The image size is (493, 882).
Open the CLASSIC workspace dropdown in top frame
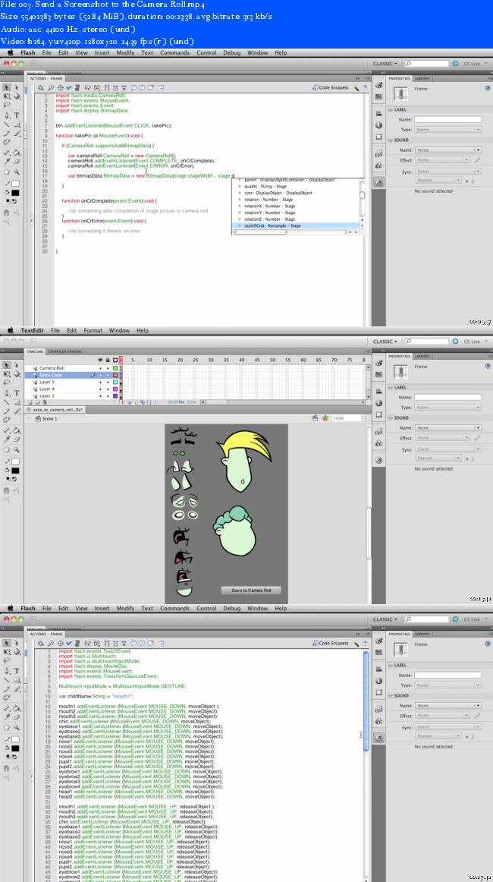coord(385,64)
